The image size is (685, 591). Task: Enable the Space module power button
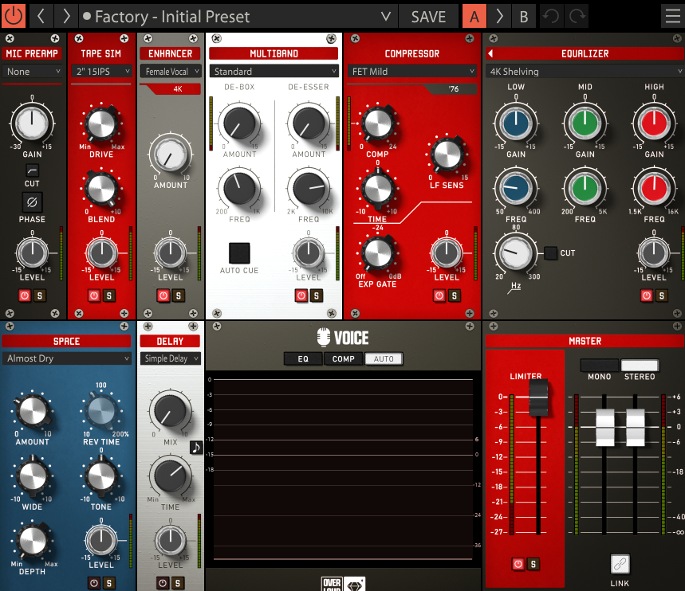[94, 583]
